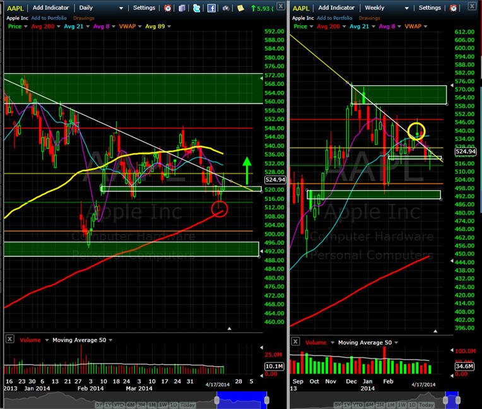This screenshot has height=409, width=482.
Task: Expand the Avg 200 dropdown on the Daily chart
Action: (x=59, y=27)
